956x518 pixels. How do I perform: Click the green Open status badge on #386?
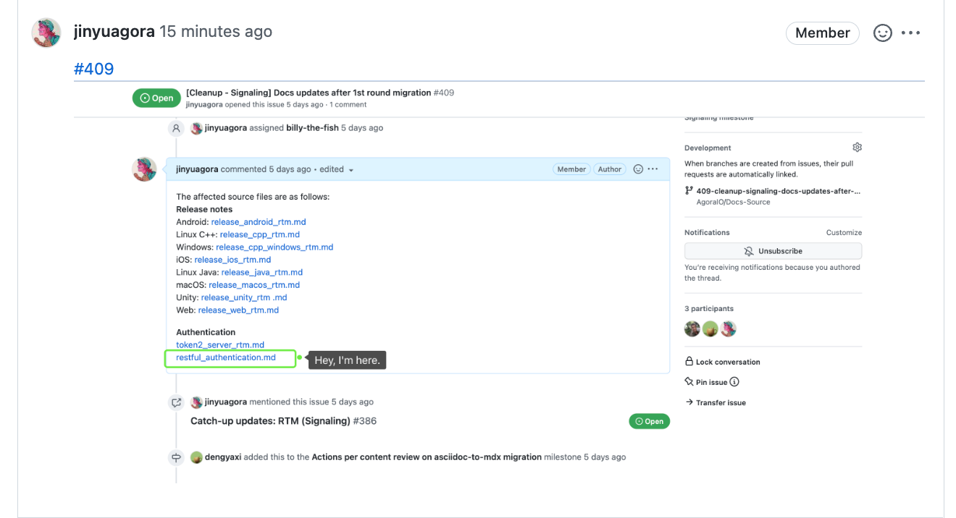point(649,420)
